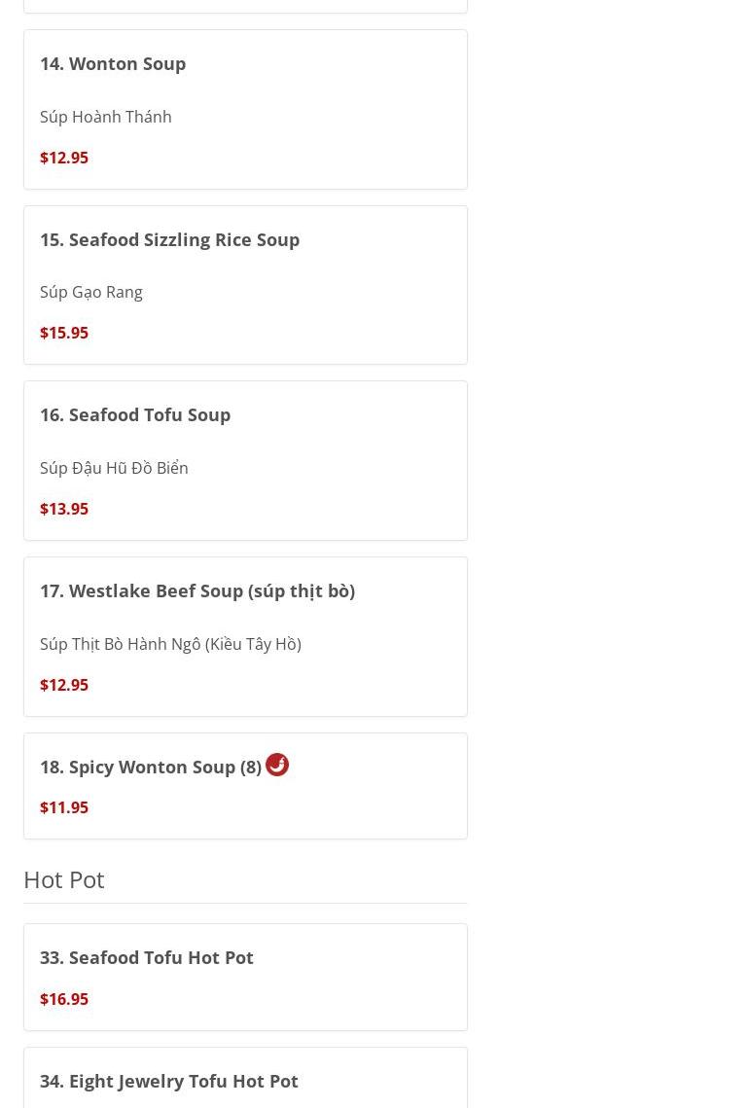Click the $12.95 price under Wonton Soup
Image resolution: width=749 pixels, height=1108 pixels.
[x=64, y=158]
